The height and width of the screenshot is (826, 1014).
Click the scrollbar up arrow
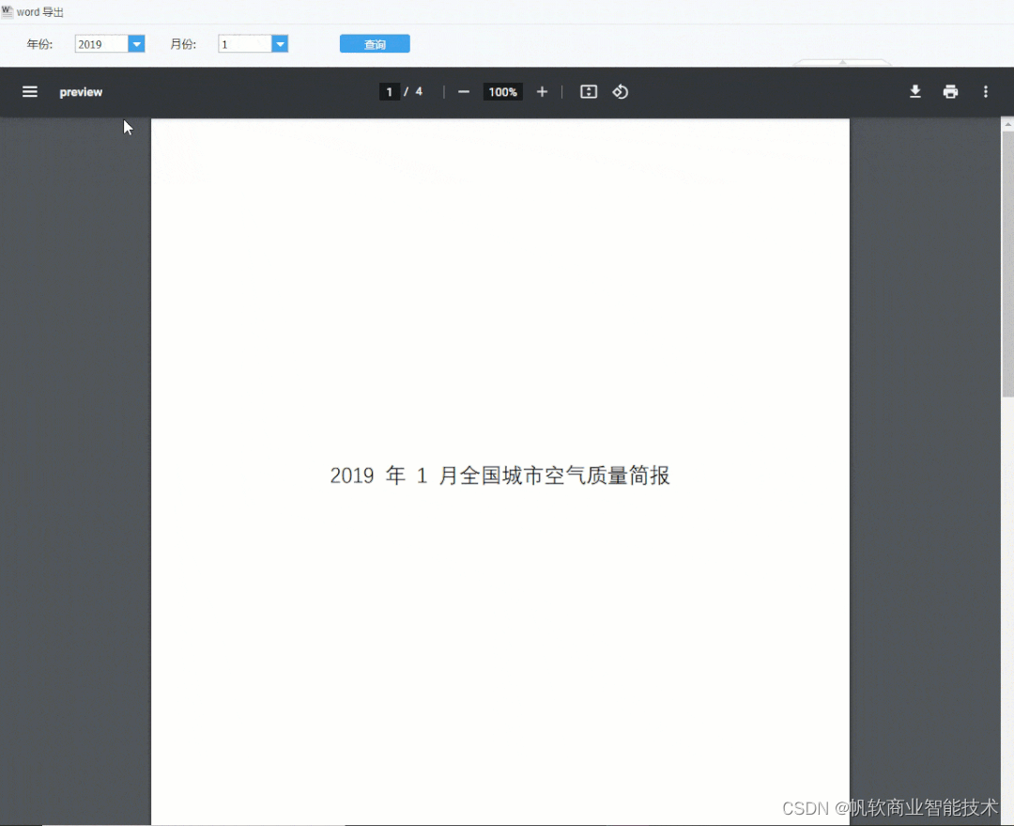(1007, 124)
